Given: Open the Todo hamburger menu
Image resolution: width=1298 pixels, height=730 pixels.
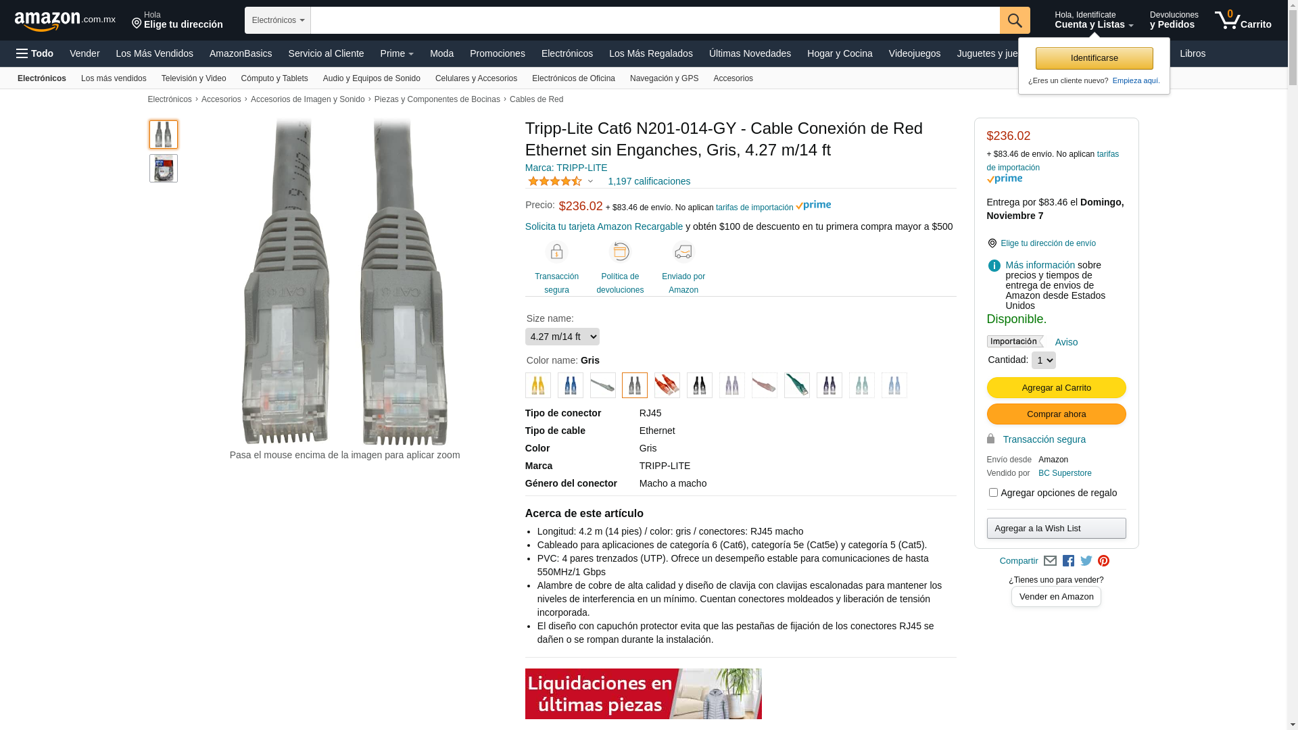Looking at the screenshot, I should point(34,53).
